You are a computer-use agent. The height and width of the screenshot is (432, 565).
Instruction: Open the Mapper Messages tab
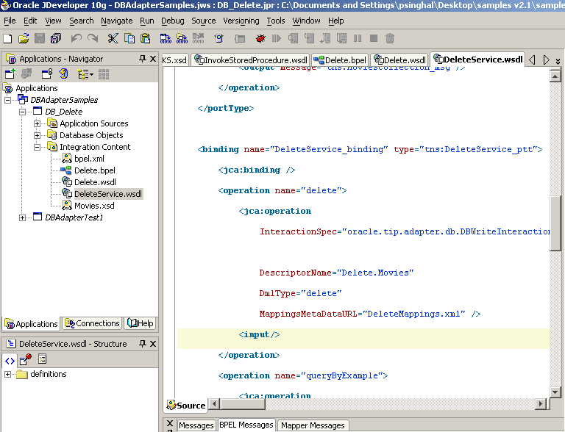point(313,425)
